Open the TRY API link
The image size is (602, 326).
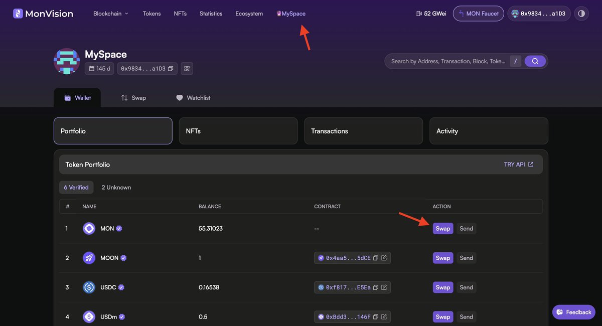[519, 165]
